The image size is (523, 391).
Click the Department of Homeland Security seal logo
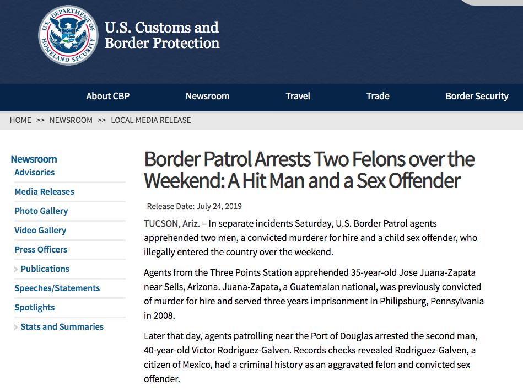(68, 35)
